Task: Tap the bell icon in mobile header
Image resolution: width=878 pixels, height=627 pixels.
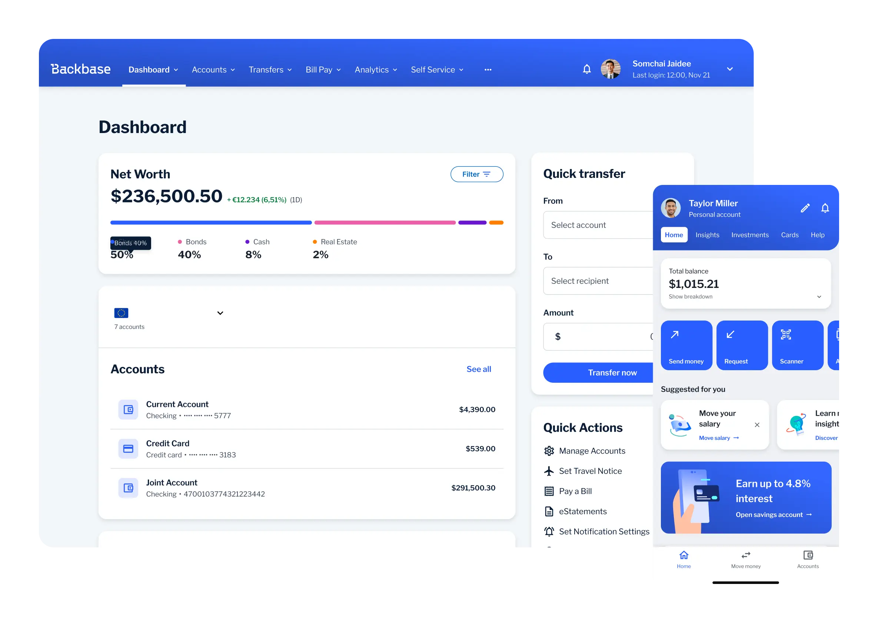Action: 825,208
